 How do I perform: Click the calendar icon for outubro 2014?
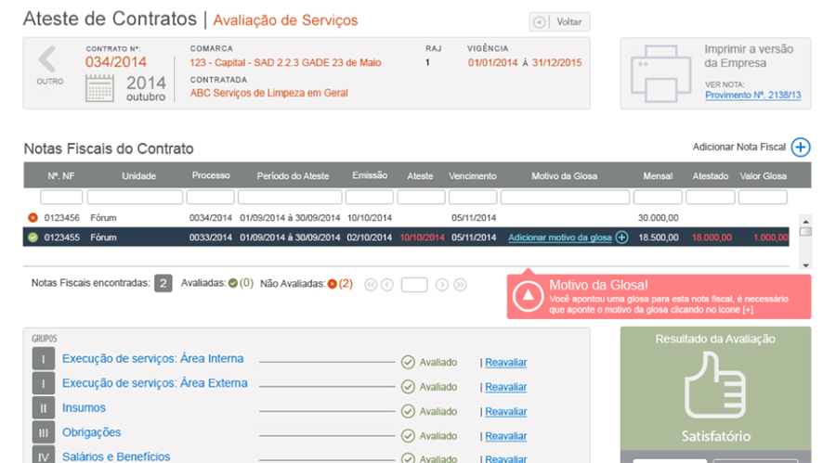coord(100,89)
